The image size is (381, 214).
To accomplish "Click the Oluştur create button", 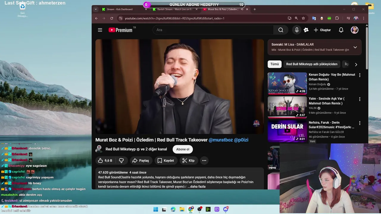I will pyautogui.click(x=322, y=30).
